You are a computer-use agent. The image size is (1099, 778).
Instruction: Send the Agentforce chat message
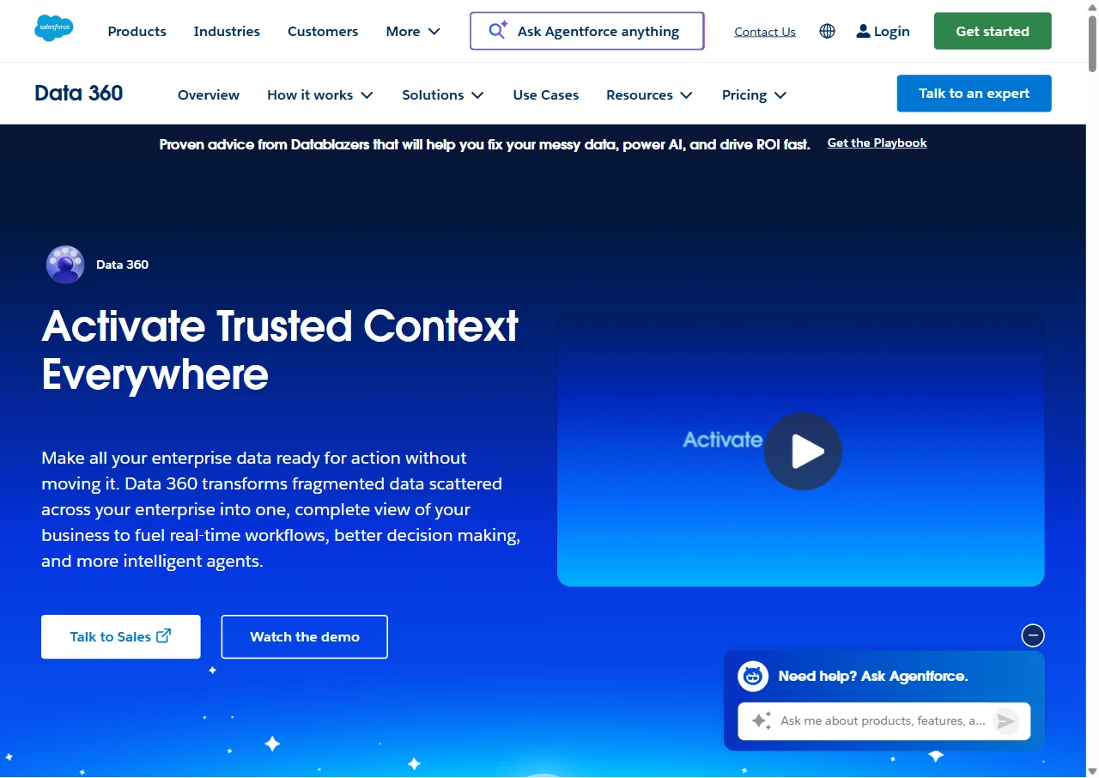tap(1005, 721)
